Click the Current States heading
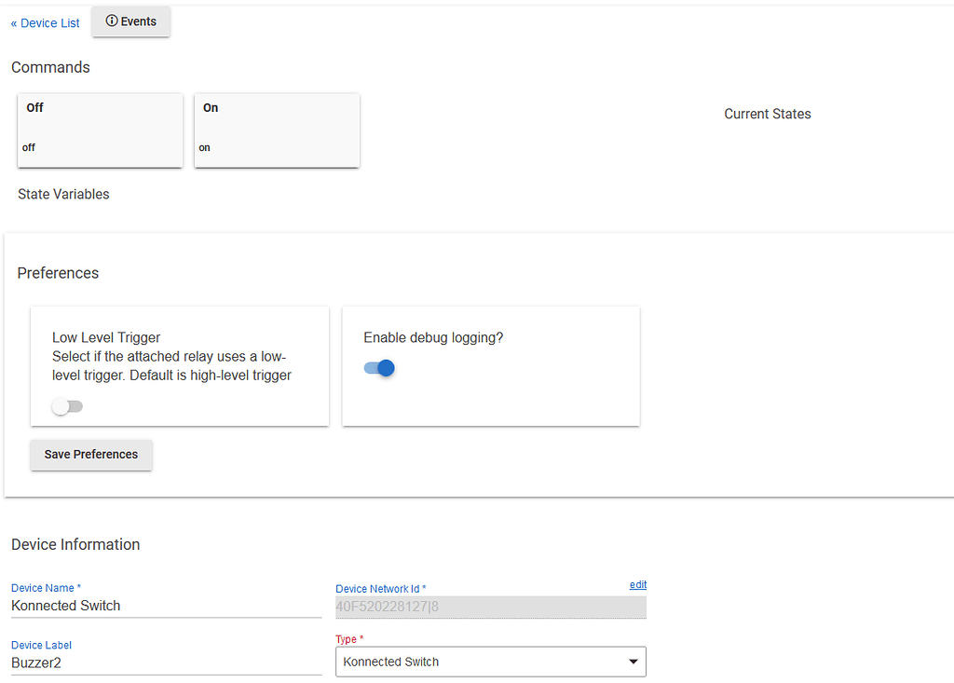The height and width of the screenshot is (683, 954). [767, 114]
